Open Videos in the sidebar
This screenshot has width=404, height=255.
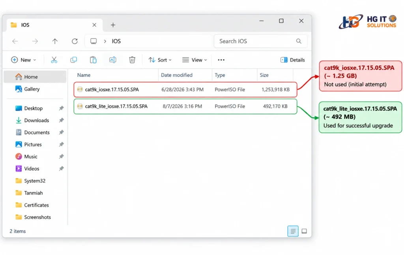(35, 169)
